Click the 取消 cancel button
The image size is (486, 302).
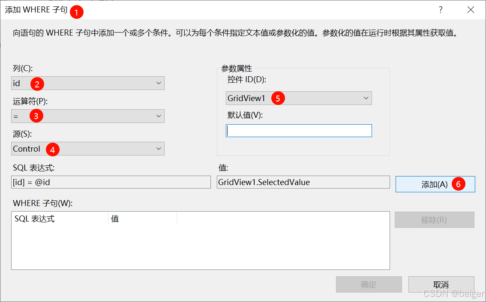tap(441, 284)
